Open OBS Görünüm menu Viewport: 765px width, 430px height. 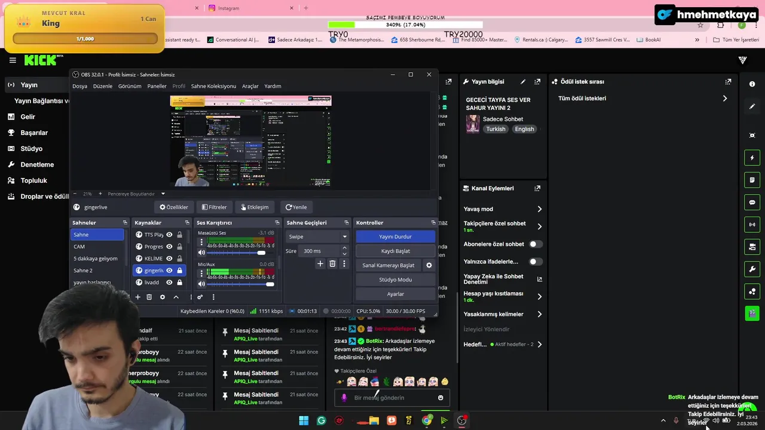tap(130, 86)
